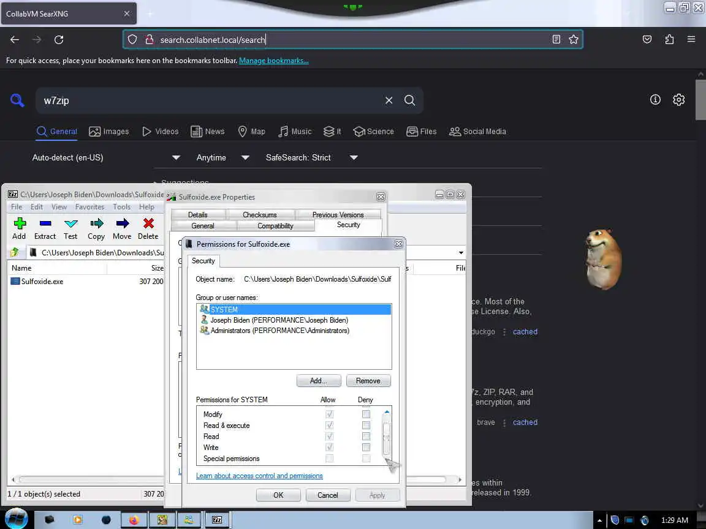Click Cancel in permissions dialog
Screen dimensions: 706x529
(328, 495)
